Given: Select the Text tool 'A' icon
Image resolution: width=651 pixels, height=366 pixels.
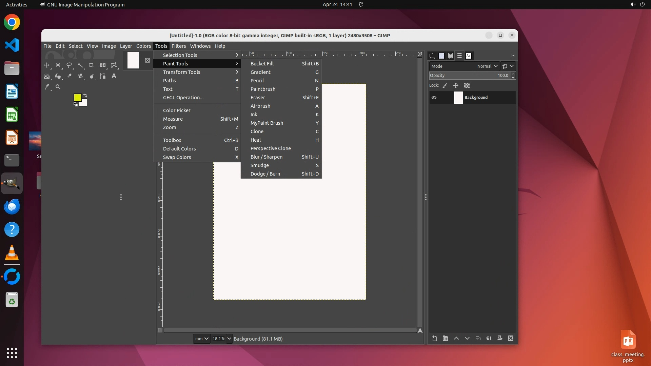Looking at the screenshot, I should pos(114,76).
